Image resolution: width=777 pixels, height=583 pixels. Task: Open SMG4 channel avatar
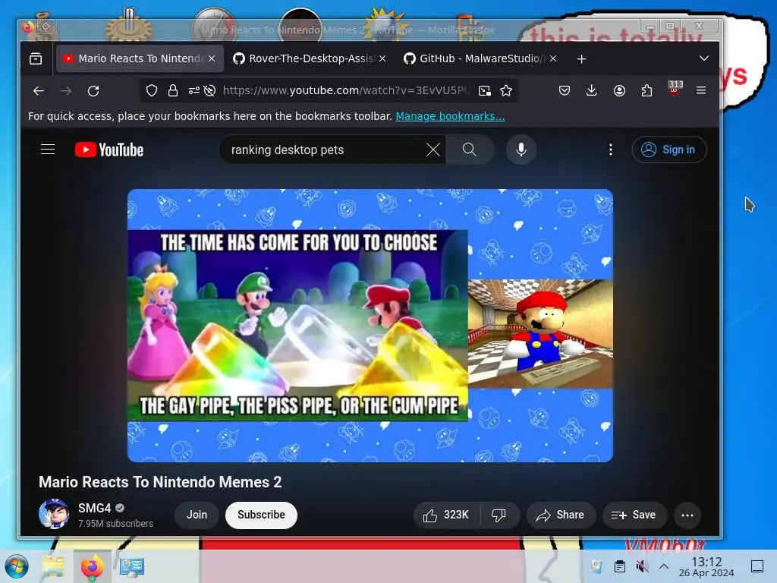(54, 514)
